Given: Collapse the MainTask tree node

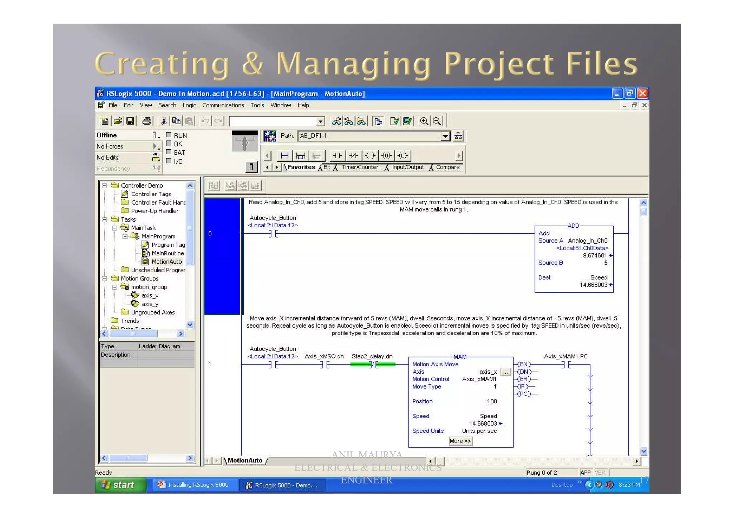Looking at the screenshot, I should (x=115, y=228).
